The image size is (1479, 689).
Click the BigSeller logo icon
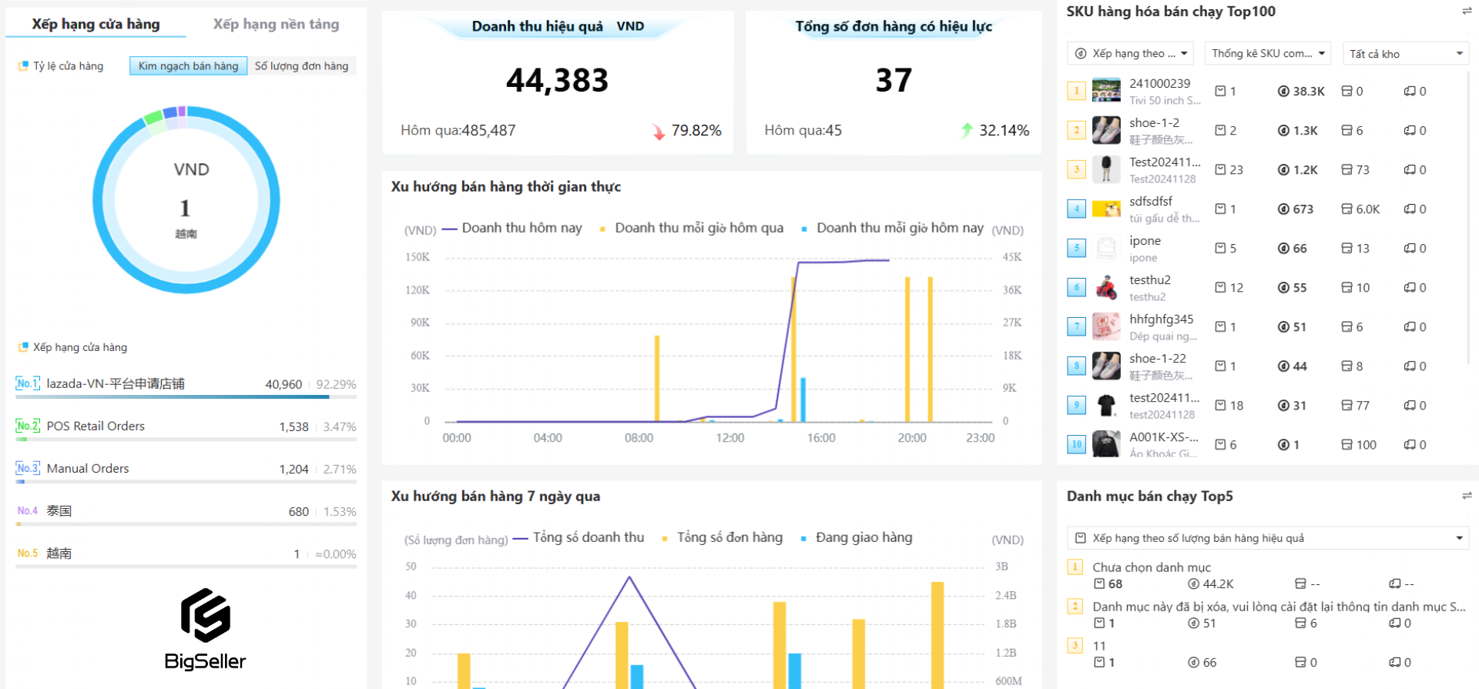click(x=205, y=615)
